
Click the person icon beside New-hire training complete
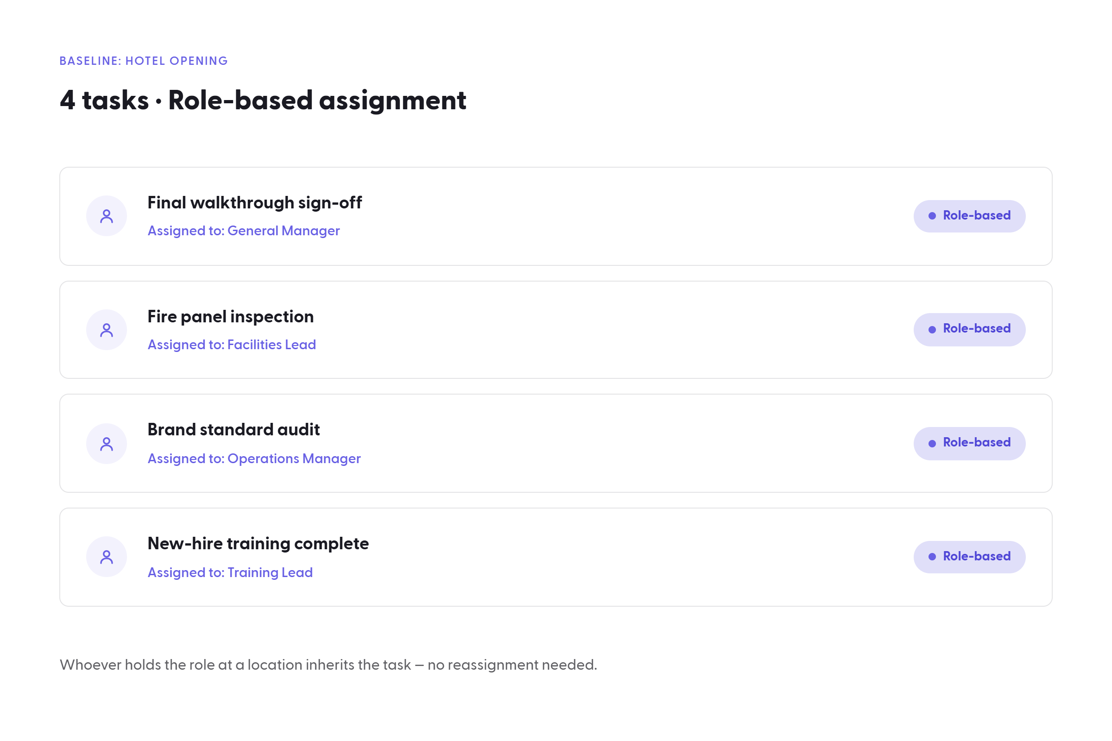pyautogui.click(x=107, y=557)
